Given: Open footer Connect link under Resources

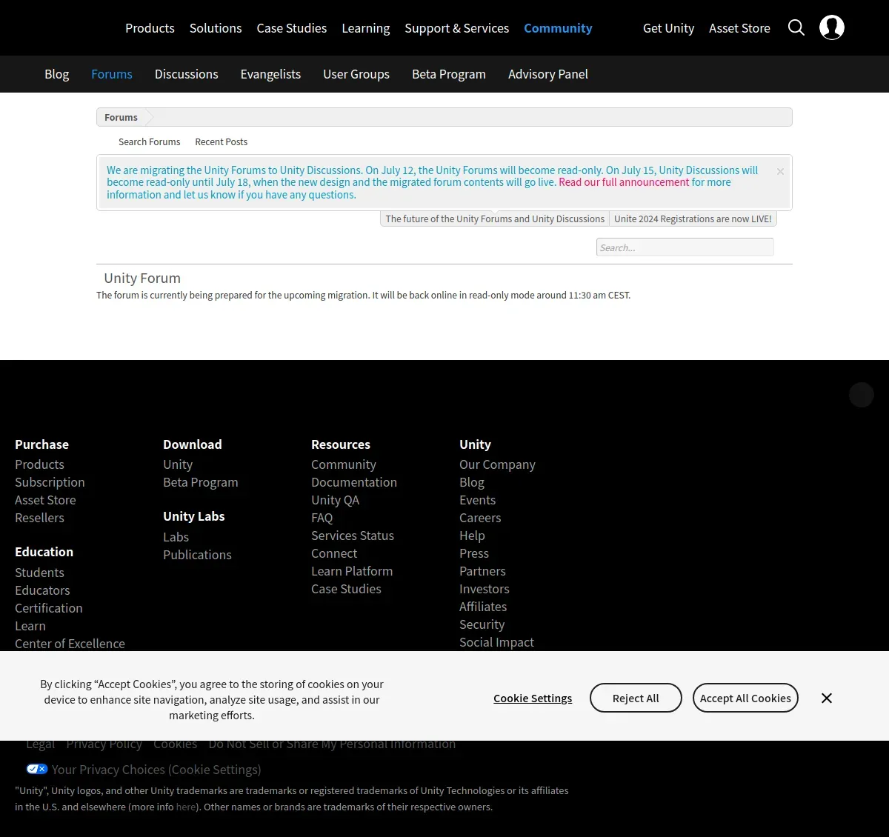Looking at the screenshot, I should pyautogui.click(x=334, y=553).
